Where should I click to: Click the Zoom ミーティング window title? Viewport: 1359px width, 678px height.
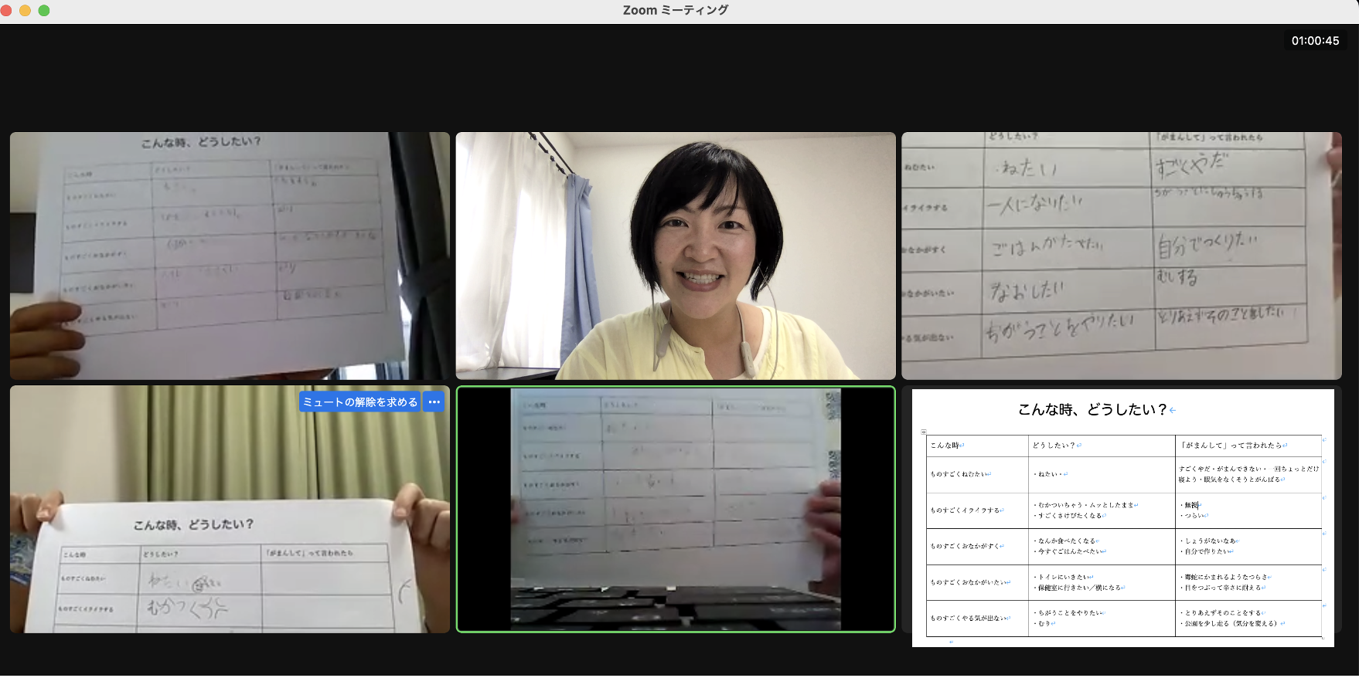pos(676,10)
